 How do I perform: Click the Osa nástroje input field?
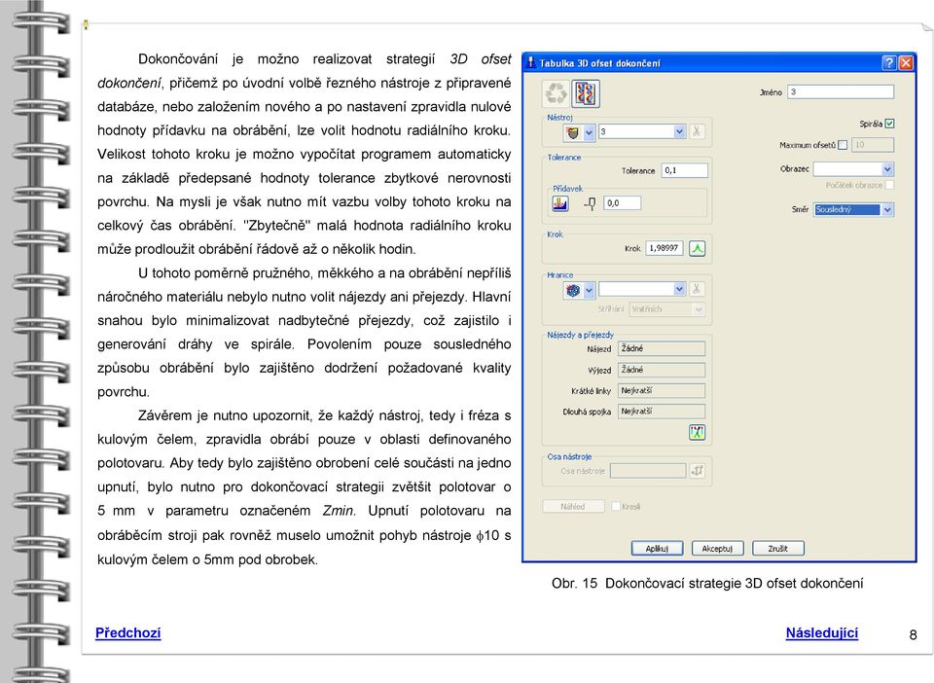(648, 471)
